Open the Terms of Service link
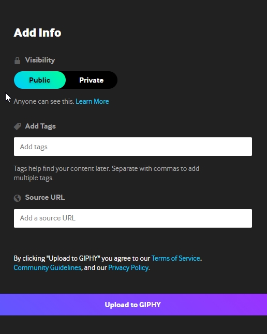The height and width of the screenshot is (334, 267). point(175,259)
